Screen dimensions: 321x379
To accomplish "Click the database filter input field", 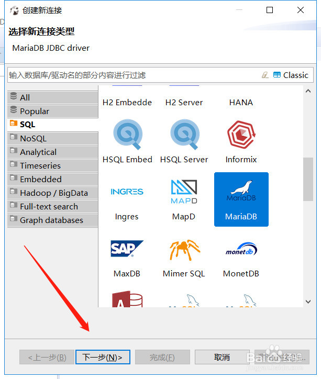I will point(134,75).
